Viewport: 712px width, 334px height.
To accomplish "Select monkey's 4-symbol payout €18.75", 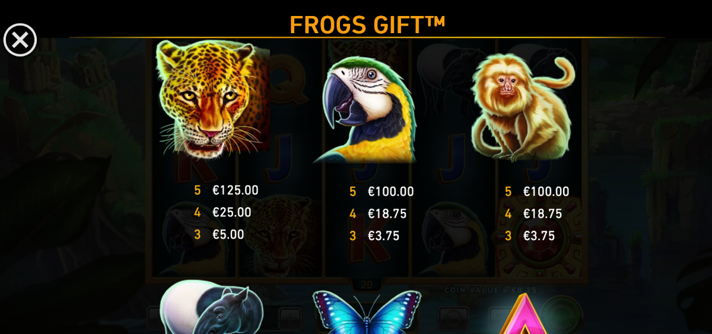I will (x=543, y=214).
